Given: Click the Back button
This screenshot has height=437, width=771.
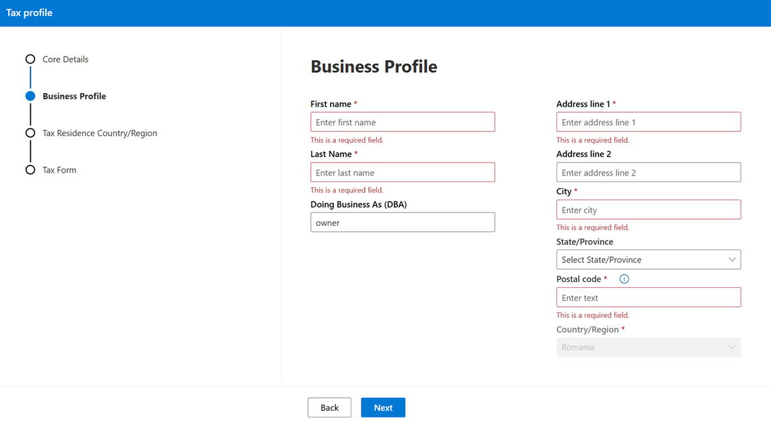Looking at the screenshot, I should (329, 407).
